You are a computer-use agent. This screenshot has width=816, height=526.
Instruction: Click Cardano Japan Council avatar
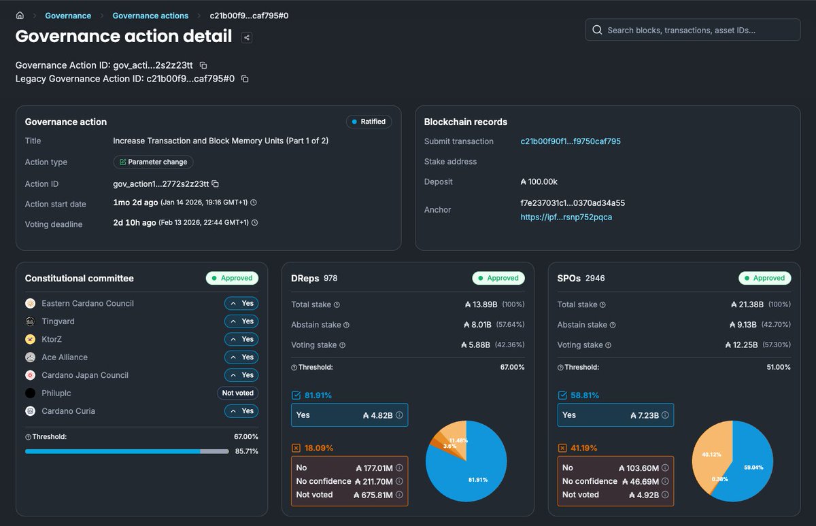(x=30, y=375)
